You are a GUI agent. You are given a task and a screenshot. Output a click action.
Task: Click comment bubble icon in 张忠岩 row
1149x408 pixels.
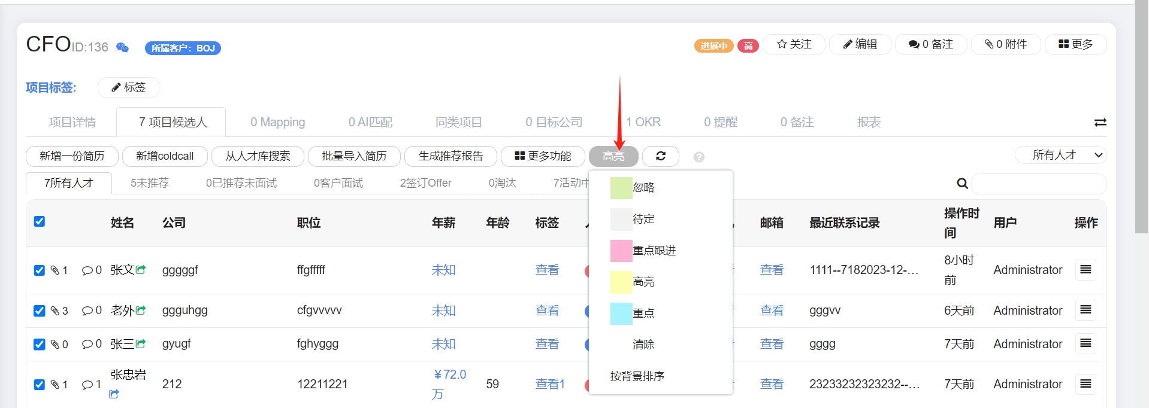(87, 385)
